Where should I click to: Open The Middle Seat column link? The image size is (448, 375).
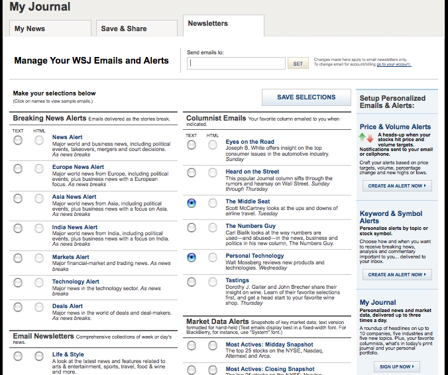click(x=248, y=201)
